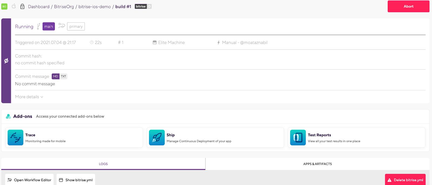
Task: Select the main branch tag
Action: tap(49, 26)
